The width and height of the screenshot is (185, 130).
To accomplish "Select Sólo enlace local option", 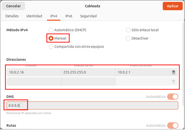I will click(x=128, y=30).
